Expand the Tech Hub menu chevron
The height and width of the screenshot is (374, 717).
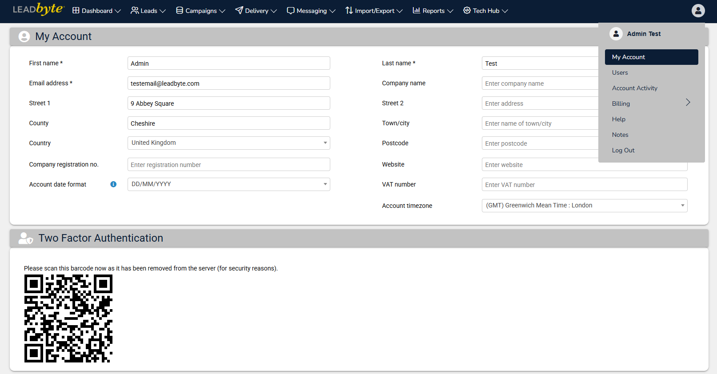[505, 11]
